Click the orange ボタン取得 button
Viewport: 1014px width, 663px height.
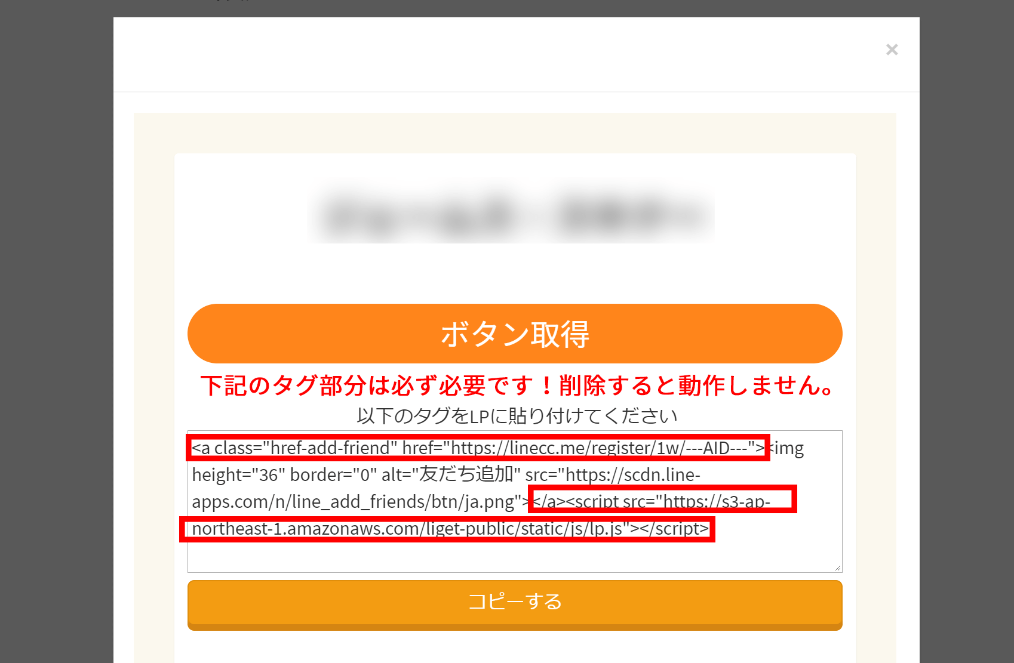[x=515, y=334]
